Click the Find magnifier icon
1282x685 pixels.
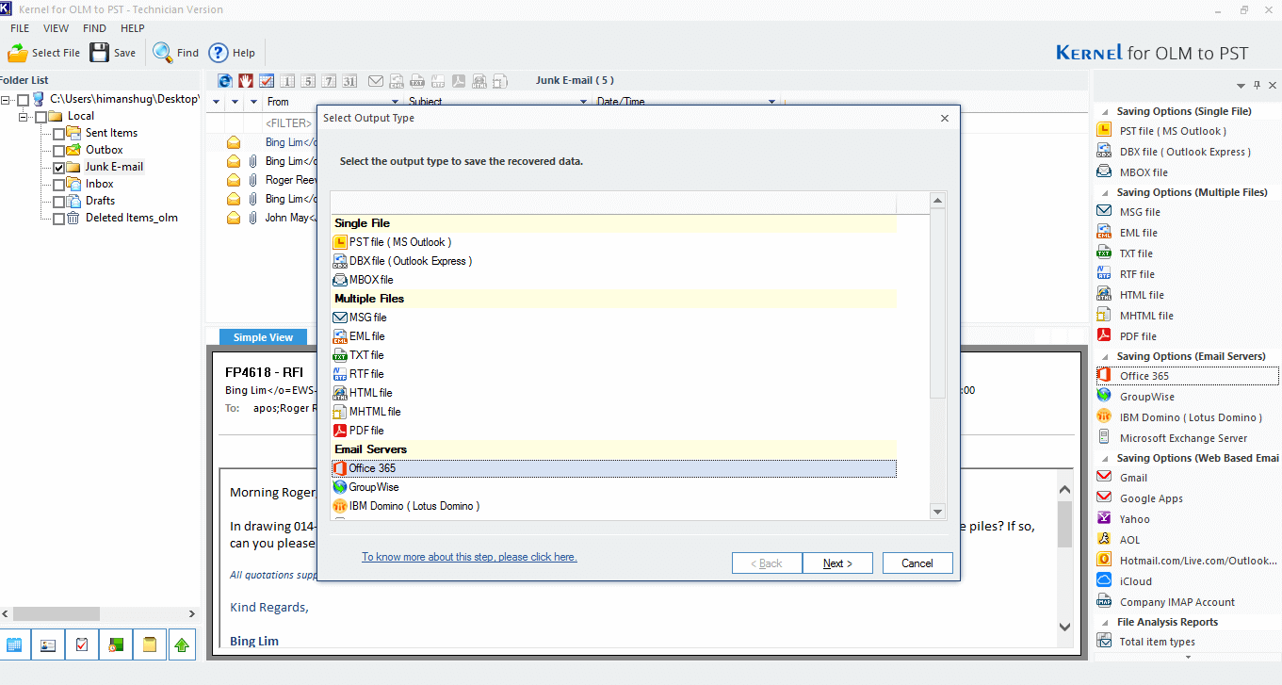click(x=163, y=53)
